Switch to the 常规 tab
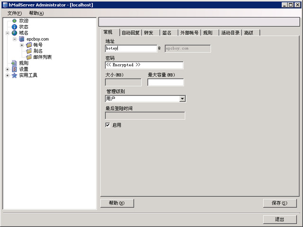Image resolution: width=303 pixels, height=227 pixels. click(110, 32)
